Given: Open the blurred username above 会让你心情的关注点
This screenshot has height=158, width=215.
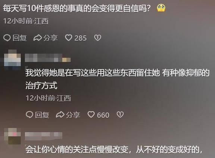Looking at the screenshot, I should [43, 136].
